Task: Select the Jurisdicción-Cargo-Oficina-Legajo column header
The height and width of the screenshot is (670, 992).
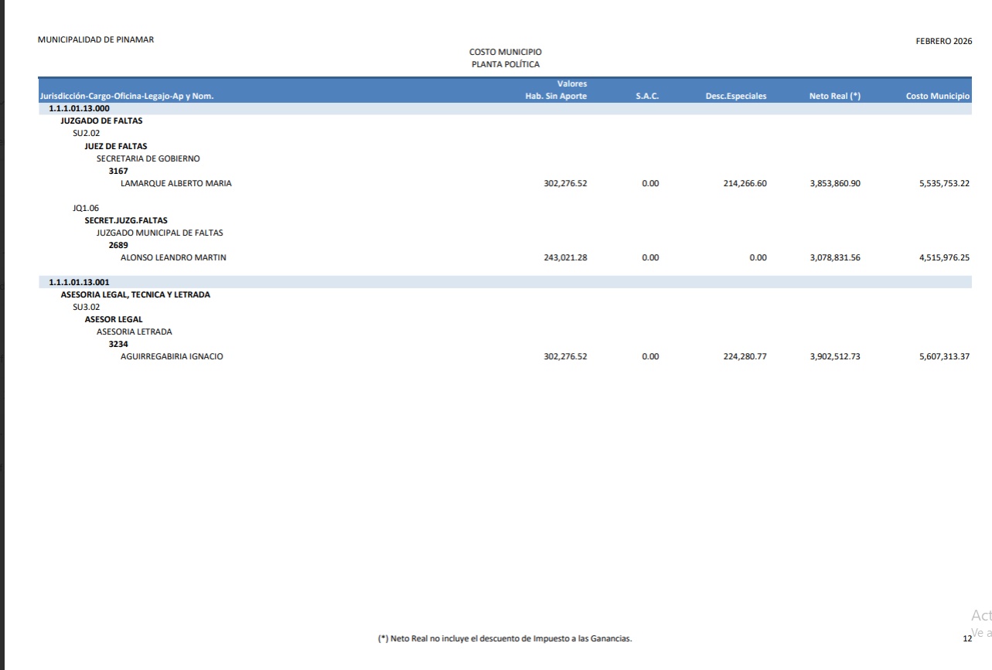Action: pos(126,97)
